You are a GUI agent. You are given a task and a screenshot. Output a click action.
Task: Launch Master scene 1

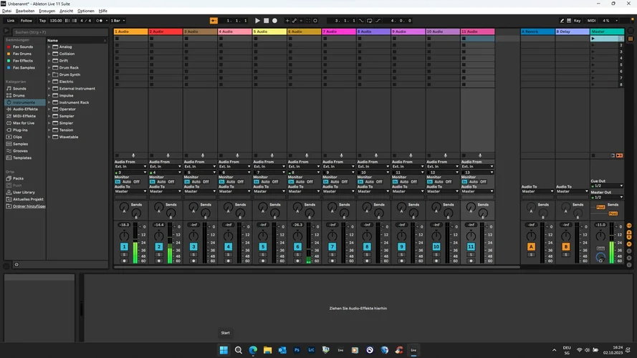click(593, 39)
